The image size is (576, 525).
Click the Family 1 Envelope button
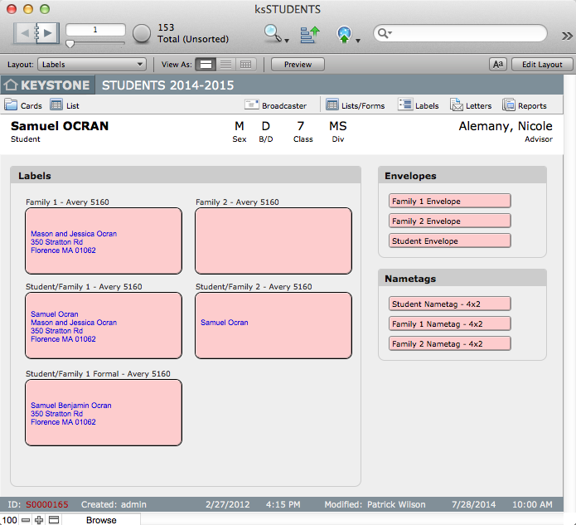450,201
